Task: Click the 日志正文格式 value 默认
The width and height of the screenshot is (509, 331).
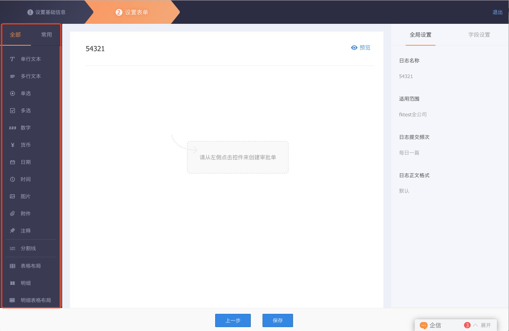Action: [x=404, y=191]
